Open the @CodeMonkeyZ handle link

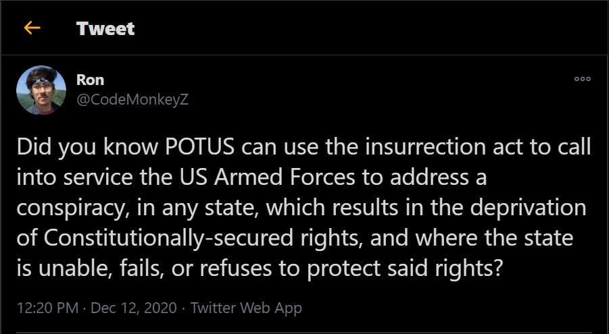tap(132, 99)
